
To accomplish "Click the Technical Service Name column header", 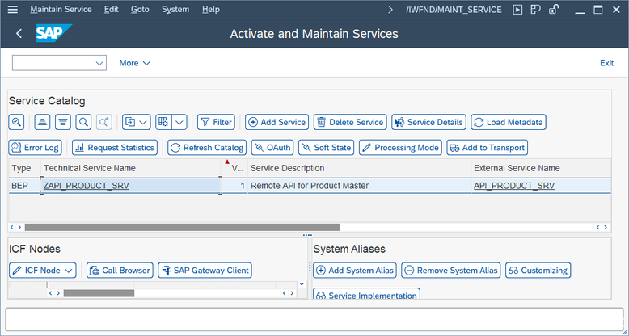I will (x=89, y=168).
